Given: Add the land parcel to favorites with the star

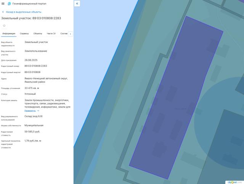Looking at the screenshot, I should click(4, 25).
